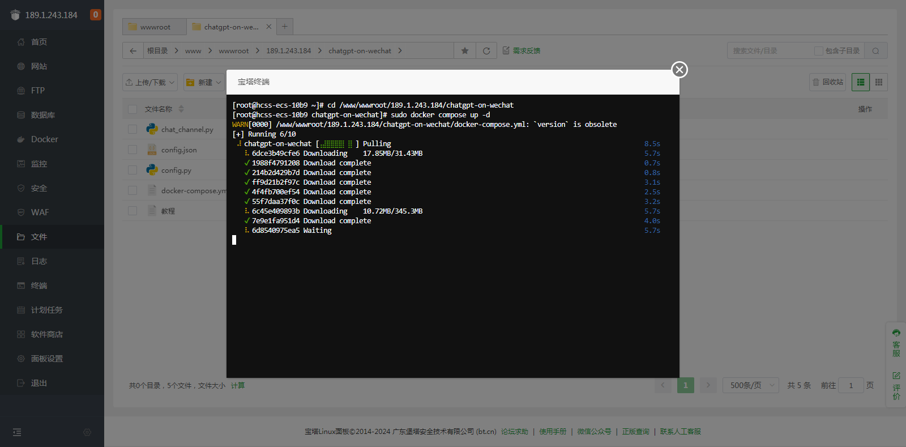This screenshot has width=906, height=447.
Task: Open the 网站 sidebar item
Action: [x=52, y=66]
